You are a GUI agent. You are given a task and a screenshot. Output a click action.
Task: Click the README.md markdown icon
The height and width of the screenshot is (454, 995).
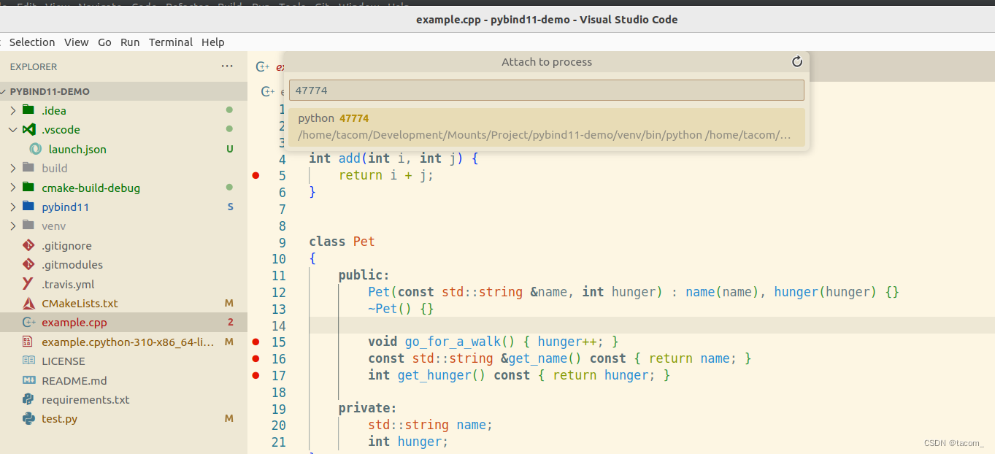pos(28,380)
